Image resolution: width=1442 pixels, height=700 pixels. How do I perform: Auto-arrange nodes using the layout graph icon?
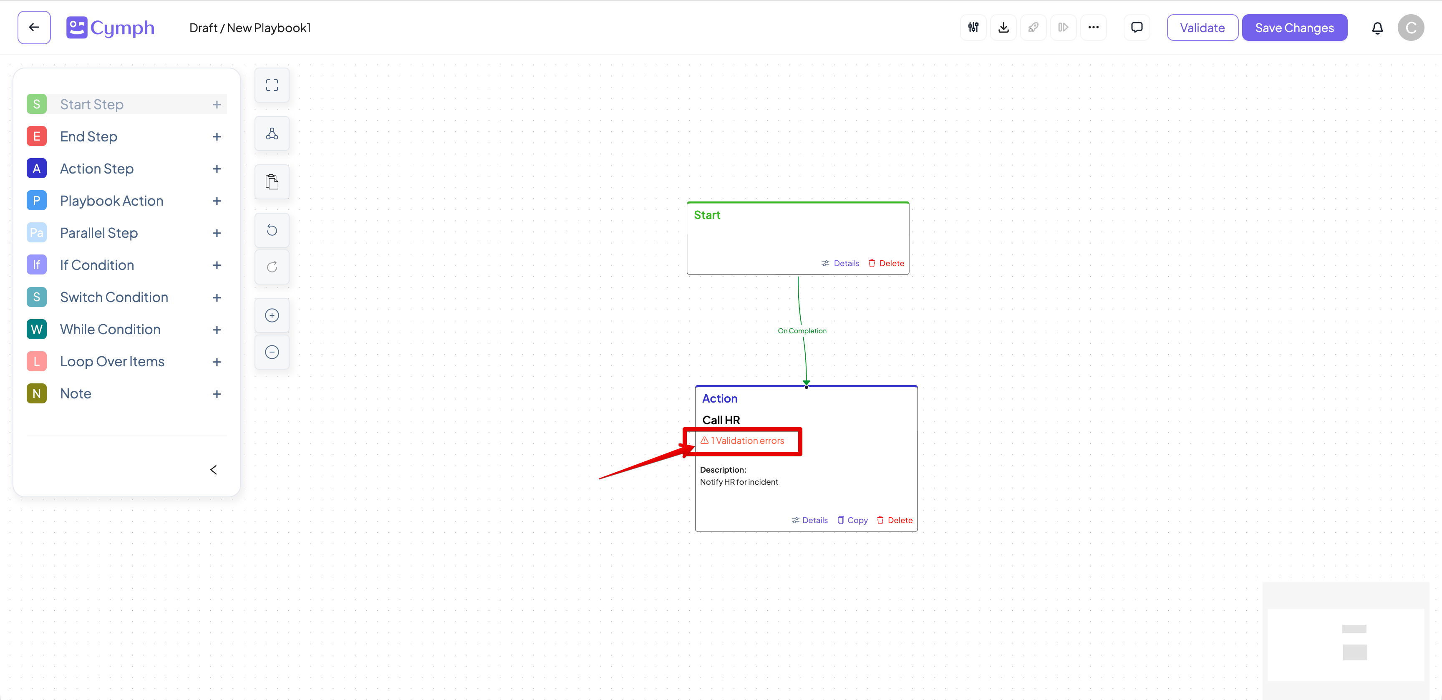[272, 133]
